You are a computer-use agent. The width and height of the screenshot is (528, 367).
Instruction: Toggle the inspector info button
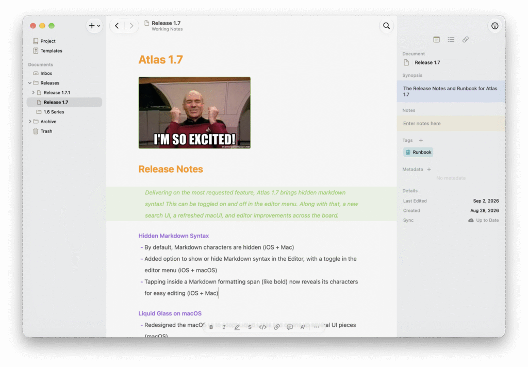click(494, 26)
